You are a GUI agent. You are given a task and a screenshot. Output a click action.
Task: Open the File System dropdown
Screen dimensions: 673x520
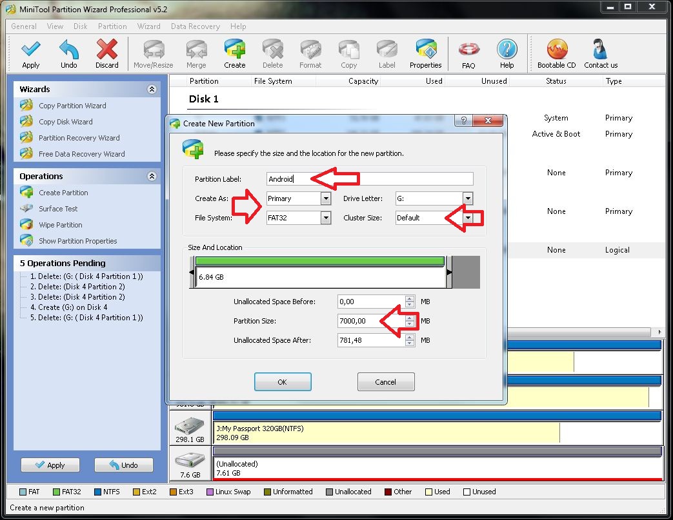(326, 218)
